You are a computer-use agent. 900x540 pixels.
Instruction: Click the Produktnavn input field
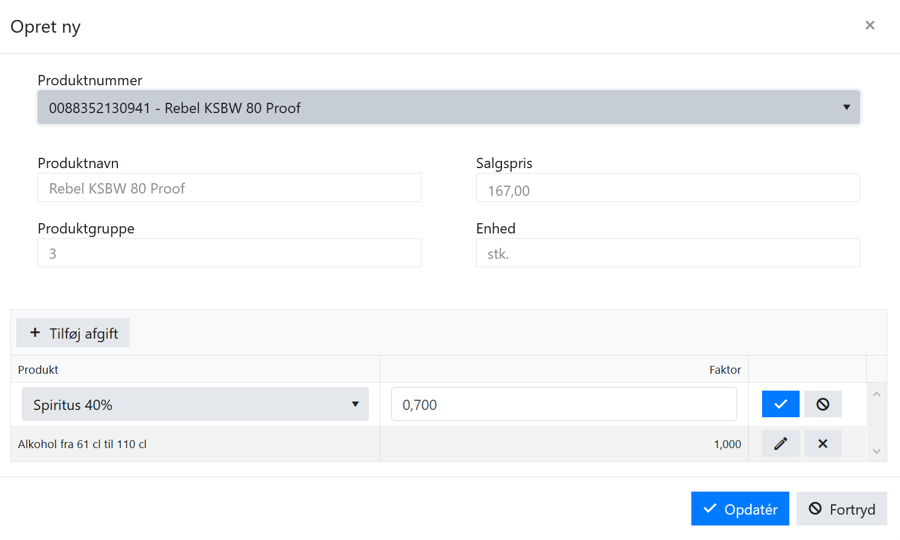230,187
